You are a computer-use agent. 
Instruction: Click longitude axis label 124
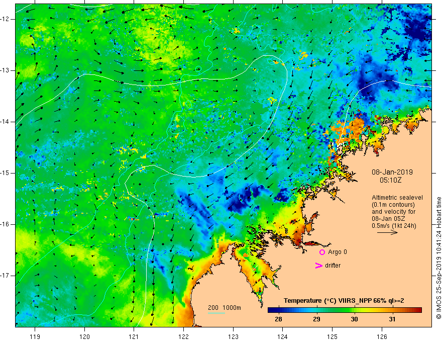[282, 336]
